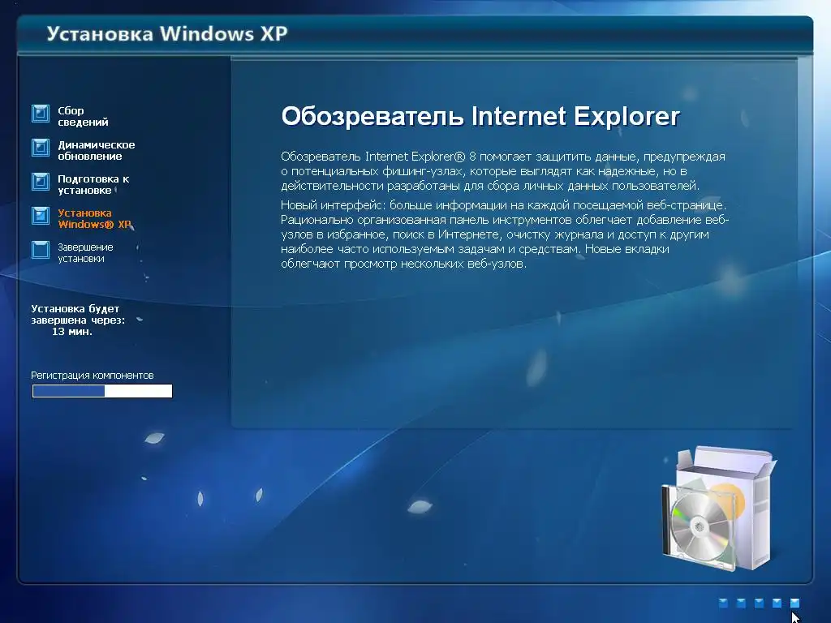Click the "Регистрация компонентов" status label
This screenshot has height=623, width=831.
pos(93,376)
